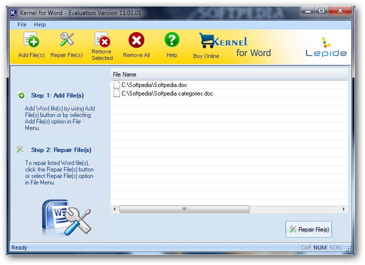The height and width of the screenshot is (265, 365).
Task: Click the NUM status indicator
Action: tap(320, 247)
